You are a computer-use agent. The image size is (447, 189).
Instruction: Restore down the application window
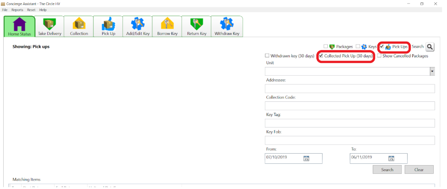point(422,4)
